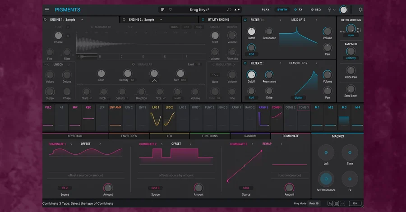The width and height of the screenshot is (406, 212).
Task: Open the RANDOM tab
Action: (x=250, y=136)
